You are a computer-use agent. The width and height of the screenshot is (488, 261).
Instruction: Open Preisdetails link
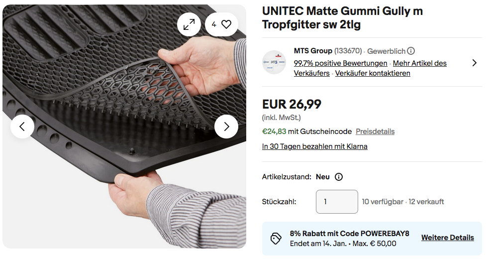375,131
